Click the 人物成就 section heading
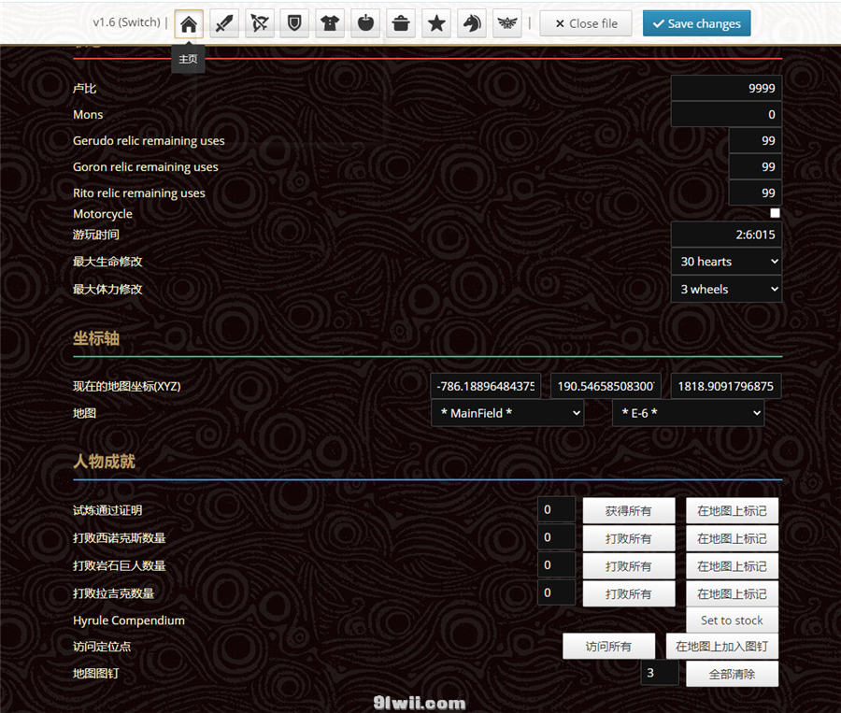The image size is (841, 713). click(x=104, y=462)
